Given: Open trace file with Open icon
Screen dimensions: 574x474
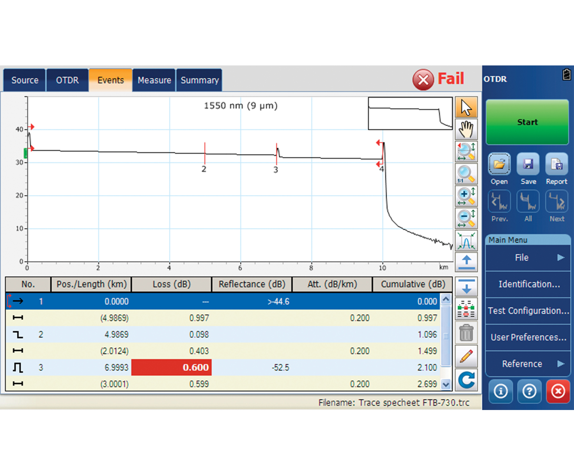Looking at the screenshot, I should [x=499, y=164].
